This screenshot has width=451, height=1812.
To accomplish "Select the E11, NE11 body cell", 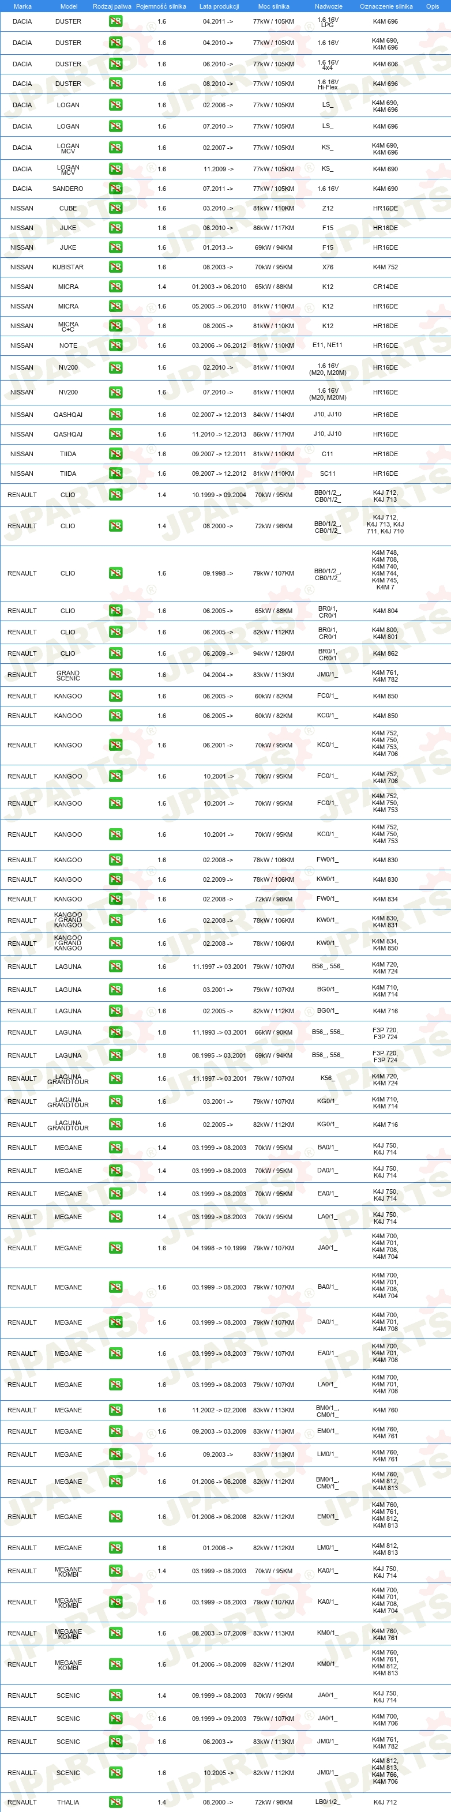I will pos(328,346).
